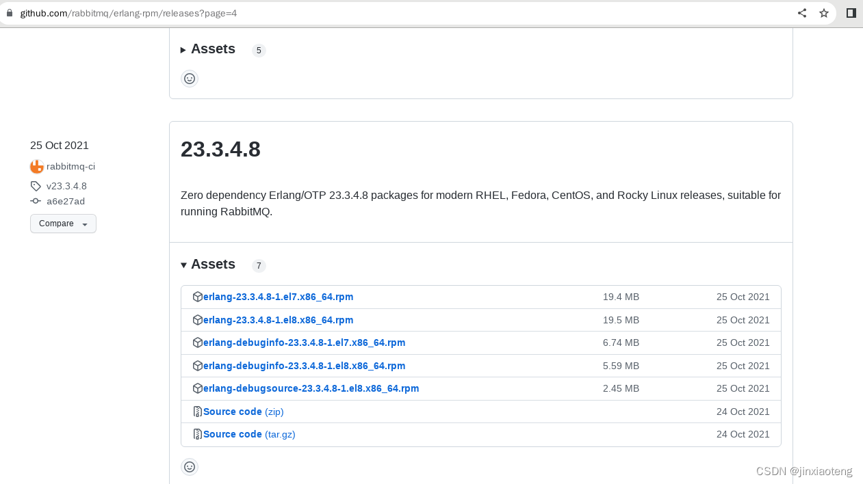Click the lock icon for site info

pos(10,13)
